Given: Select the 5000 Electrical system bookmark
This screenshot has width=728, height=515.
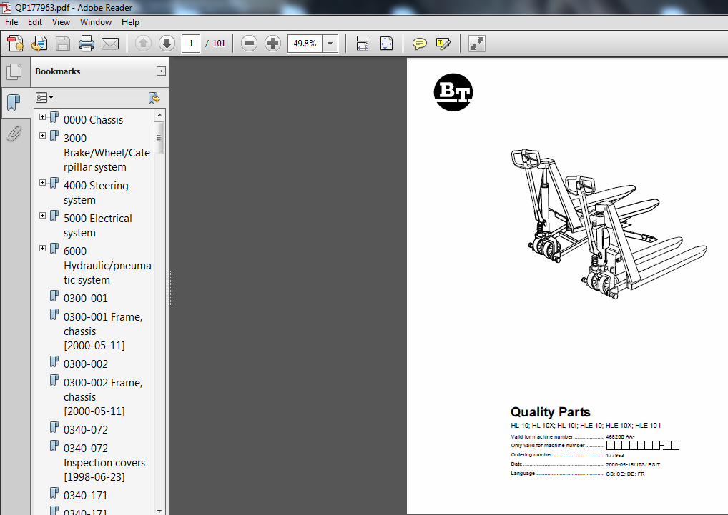Looking at the screenshot, I should [97, 226].
